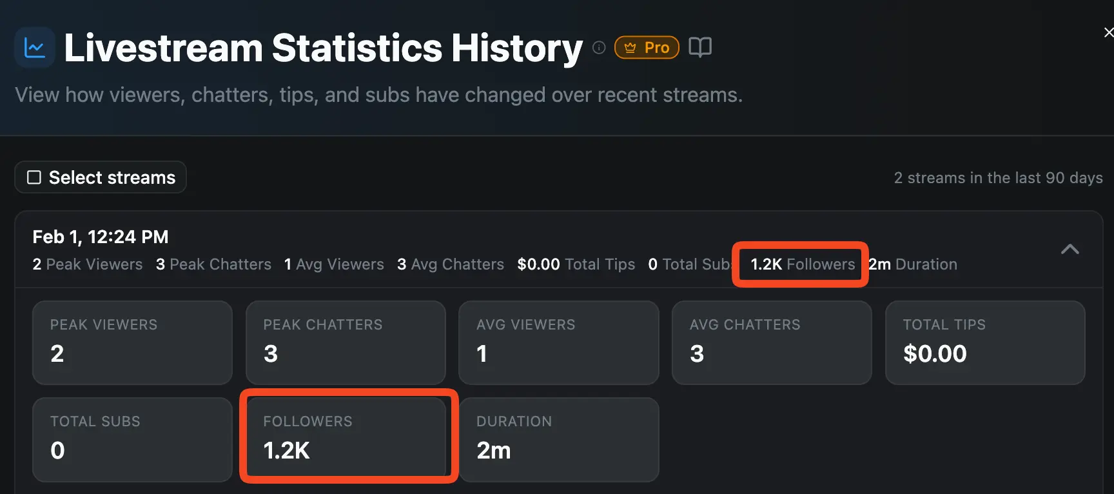This screenshot has width=1114, height=494.
Task: Click the 2 streams in last 90 days text
Action: click(x=999, y=177)
